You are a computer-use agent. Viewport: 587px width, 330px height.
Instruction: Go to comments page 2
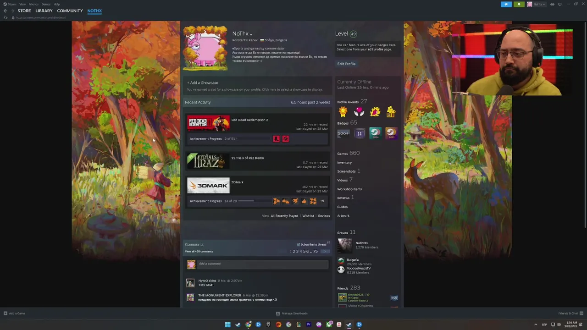pyautogui.click(x=293, y=251)
